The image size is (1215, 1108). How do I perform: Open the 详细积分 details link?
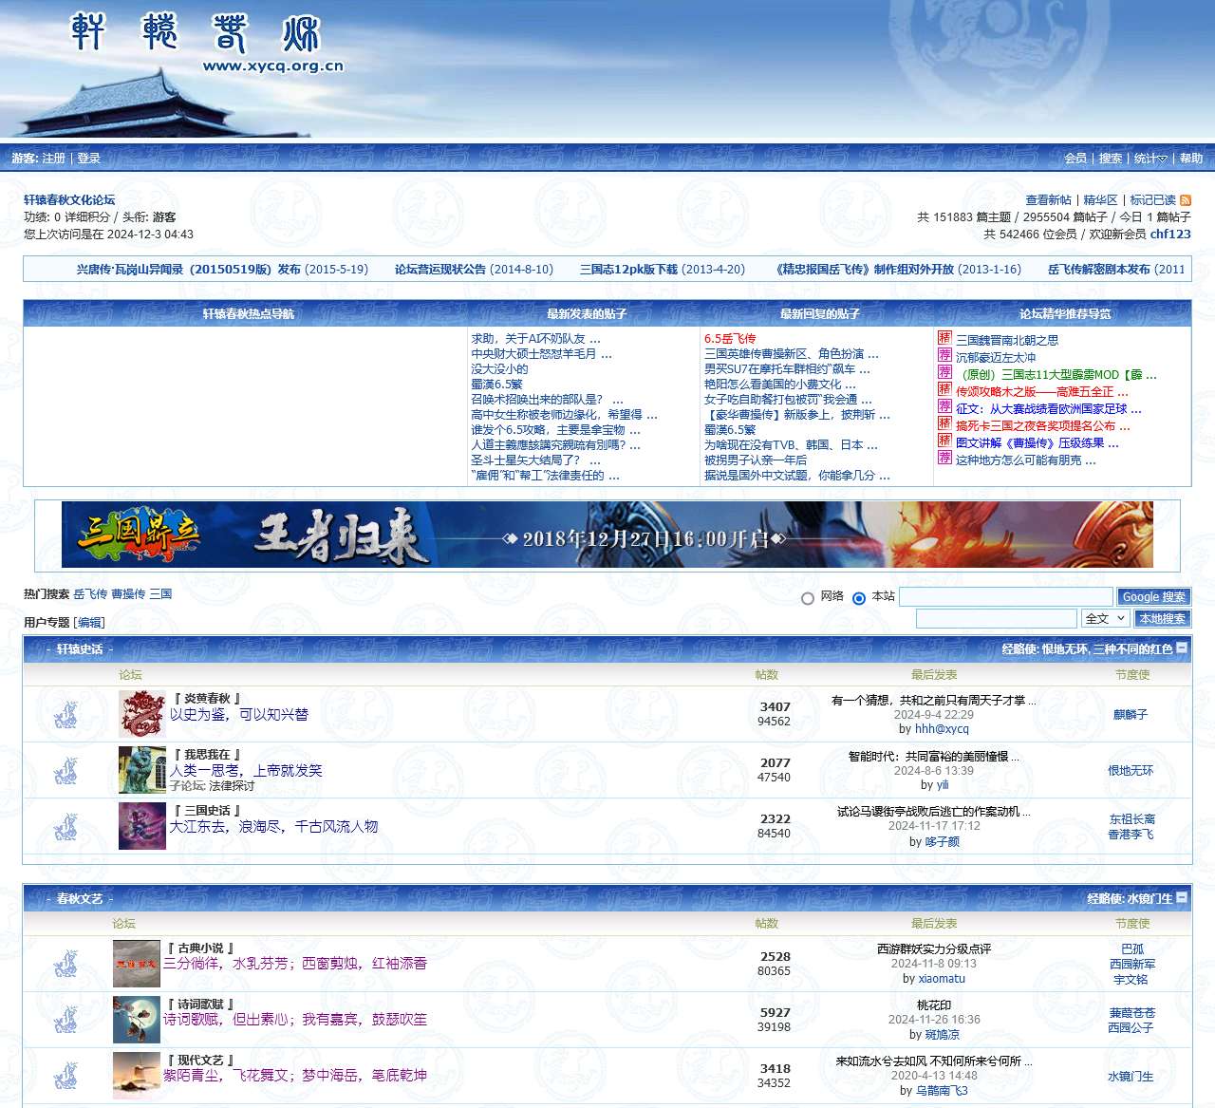point(87,217)
